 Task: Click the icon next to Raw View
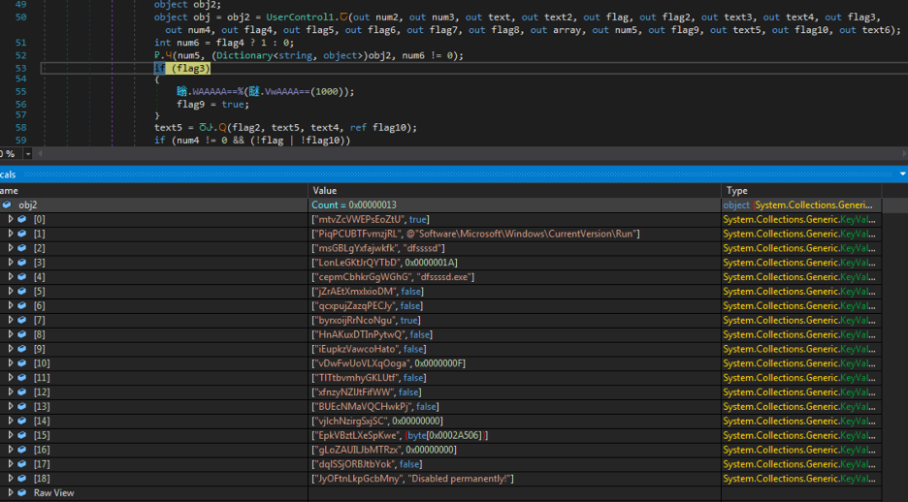(x=23, y=493)
